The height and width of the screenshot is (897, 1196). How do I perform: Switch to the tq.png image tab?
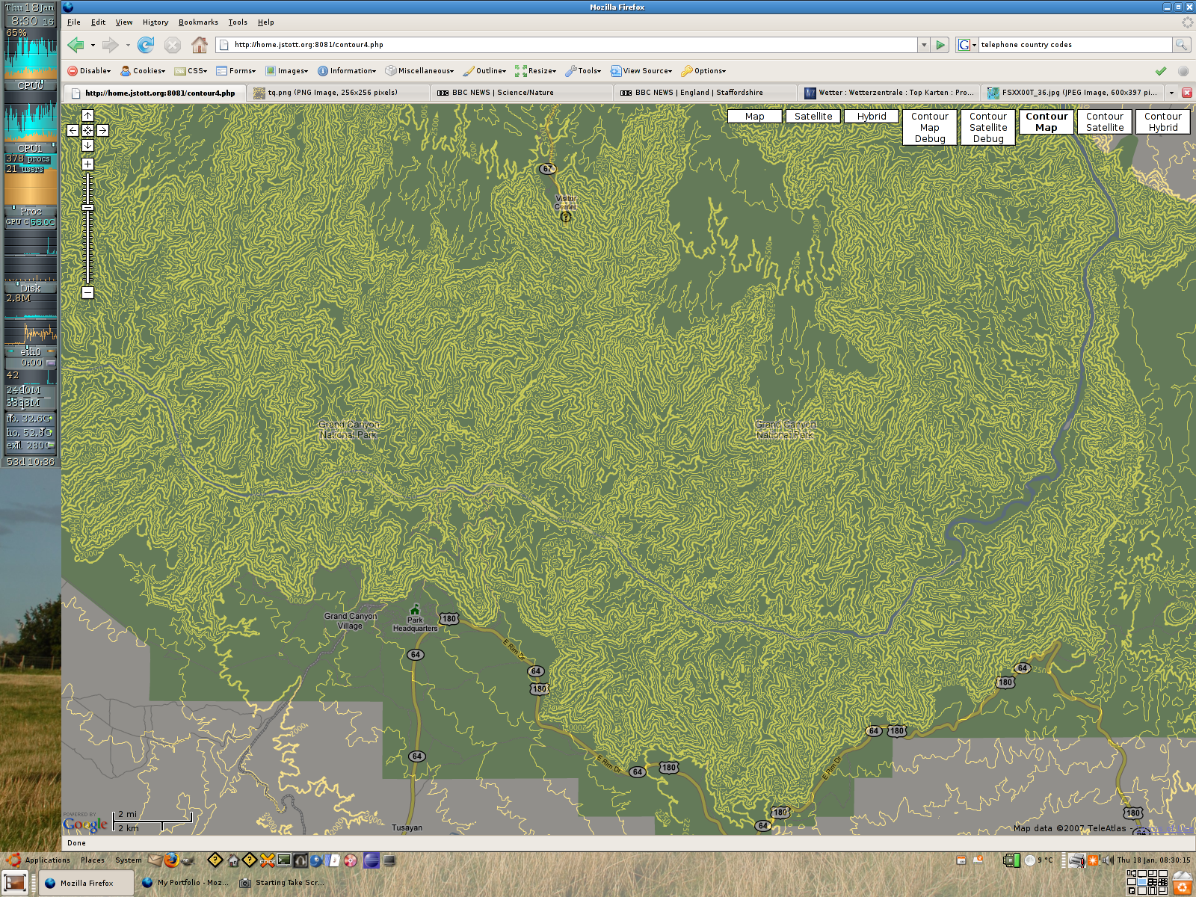click(339, 93)
